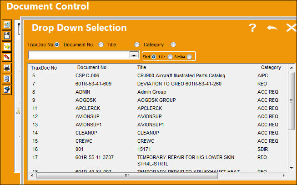Select document CSP C-006
The image size is (297, 185).
(x=87, y=75)
